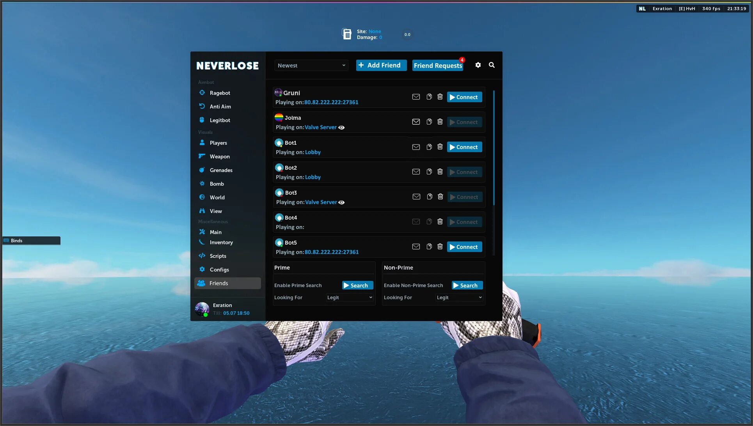The image size is (753, 426).
Task: Click the Friends panel icon
Action: tap(201, 283)
